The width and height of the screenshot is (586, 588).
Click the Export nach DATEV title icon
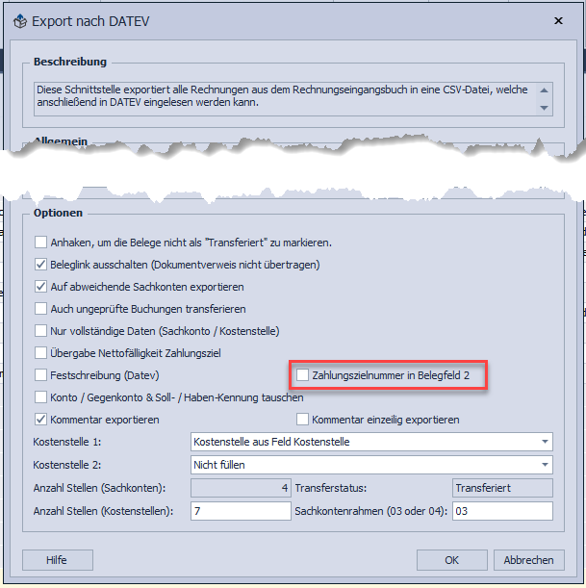(19, 20)
